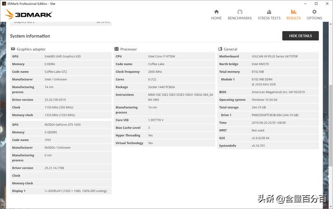Select the HPET Not used value

click(258, 130)
